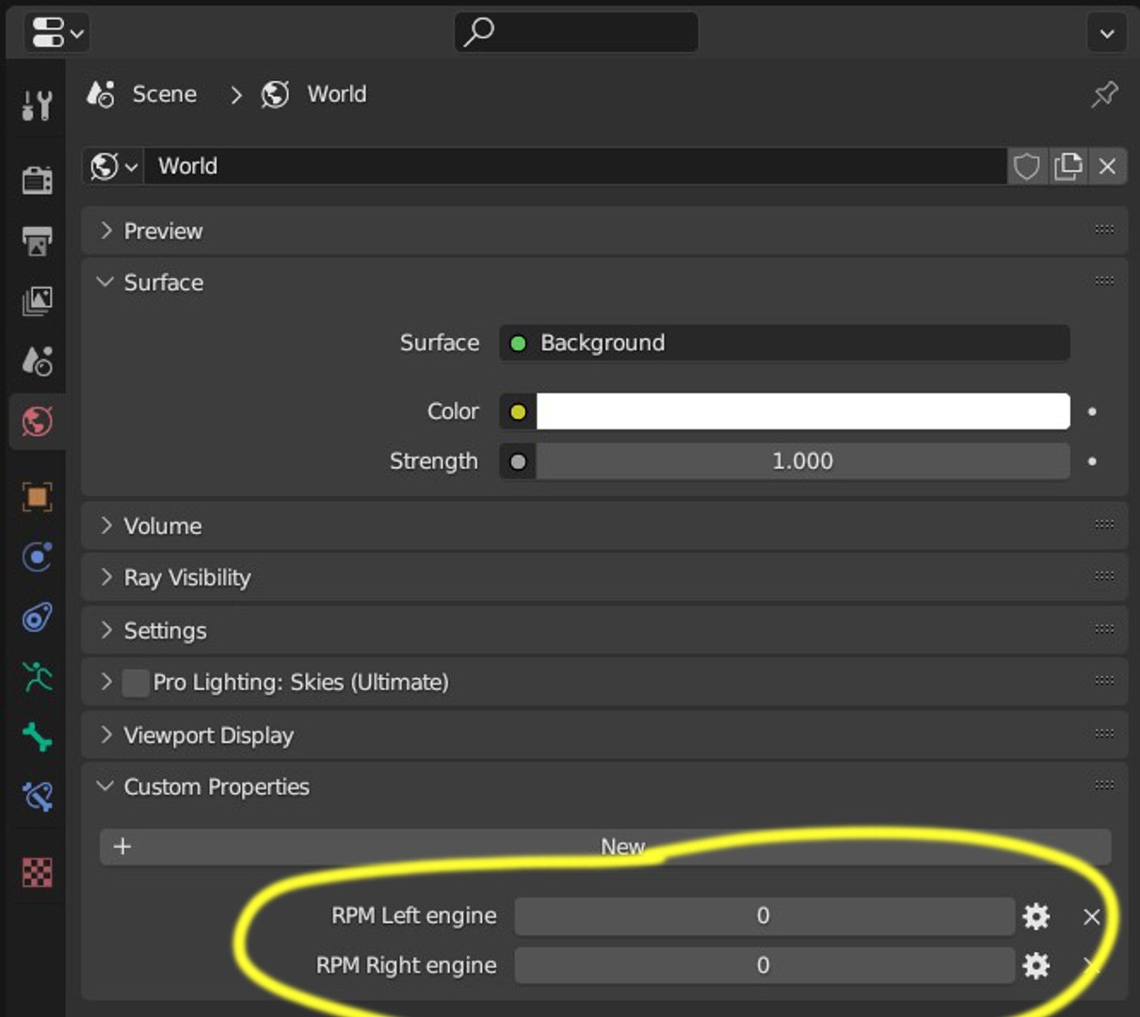The image size is (1140, 1017).
Task: Open the World datablock browse dropdown
Action: [x=114, y=167]
